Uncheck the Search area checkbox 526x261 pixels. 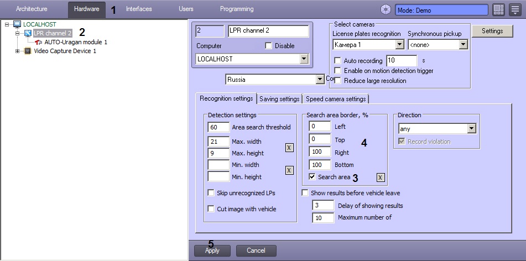[312, 177]
